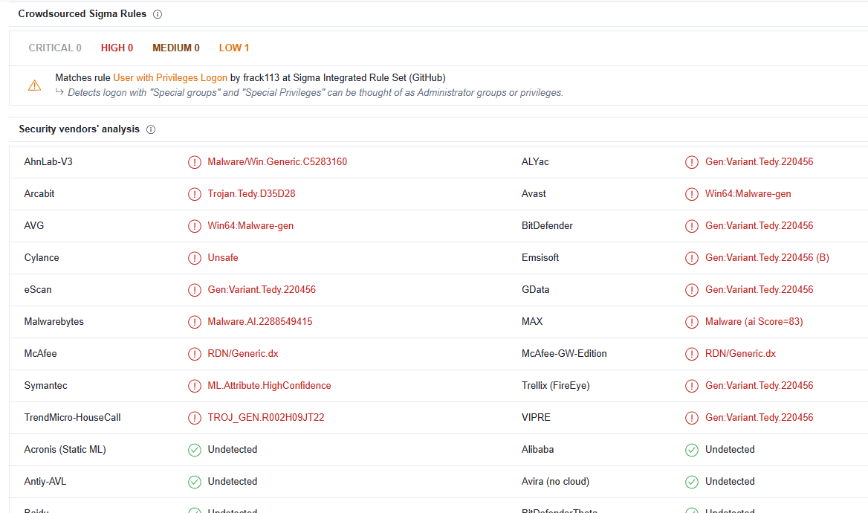Click Avast detection Win64:Malware-gen
Image resolution: width=868 pixels, height=513 pixels.
click(x=748, y=194)
